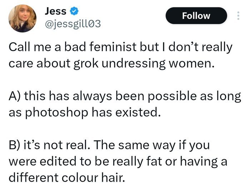
Task: Click the "Call me a bad feminist" line
Action: tap(120, 47)
